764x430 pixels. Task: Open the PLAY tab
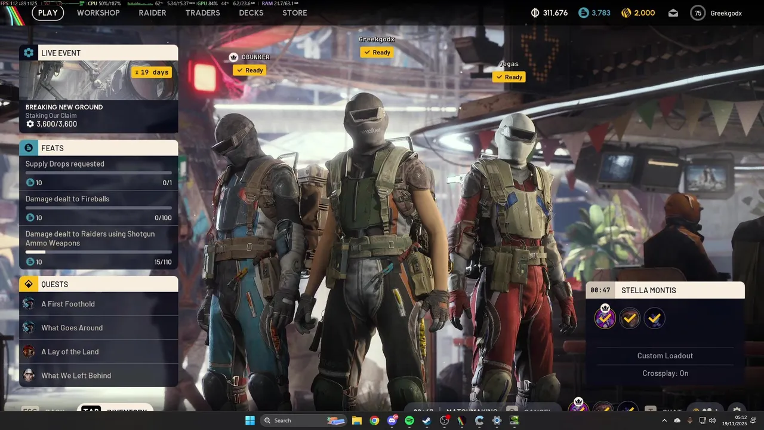pyautogui.click(x=48, y=13)
